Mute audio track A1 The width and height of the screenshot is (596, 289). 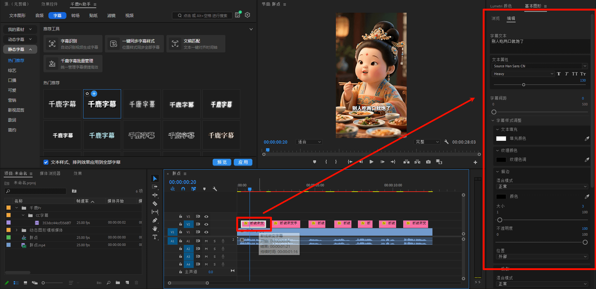[x=206, y=241]
